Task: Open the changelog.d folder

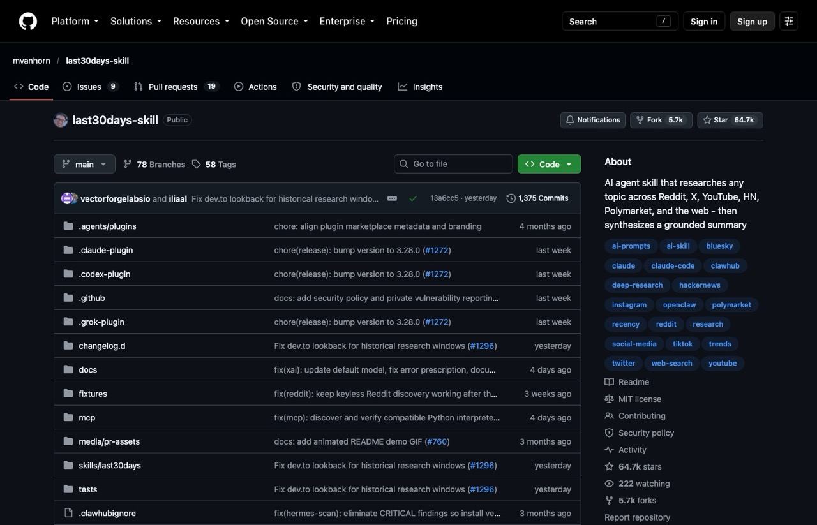Action: click(x=102, y=346)
